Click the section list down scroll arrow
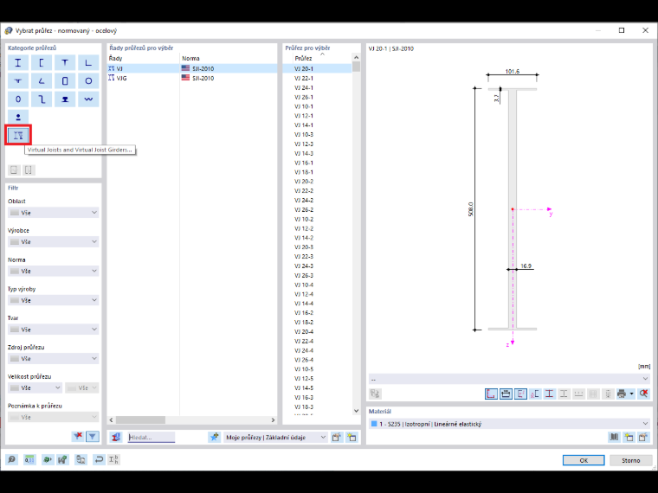 pos(357,411)
